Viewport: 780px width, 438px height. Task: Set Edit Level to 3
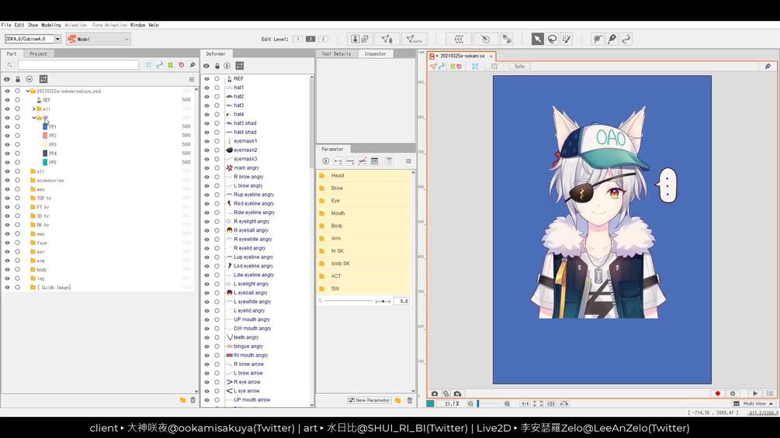click(323, 39)
